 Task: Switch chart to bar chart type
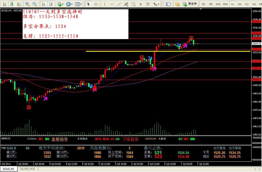(5, 4)
